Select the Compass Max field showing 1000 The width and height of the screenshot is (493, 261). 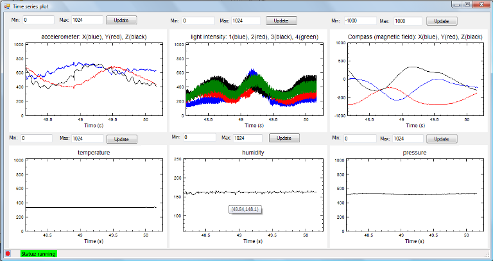408,21
